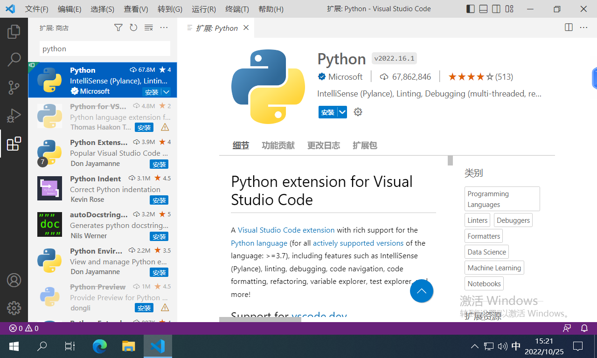The image size is (597, 358).
Task: Open the 运行(R) menu
Action: point(204,9)
